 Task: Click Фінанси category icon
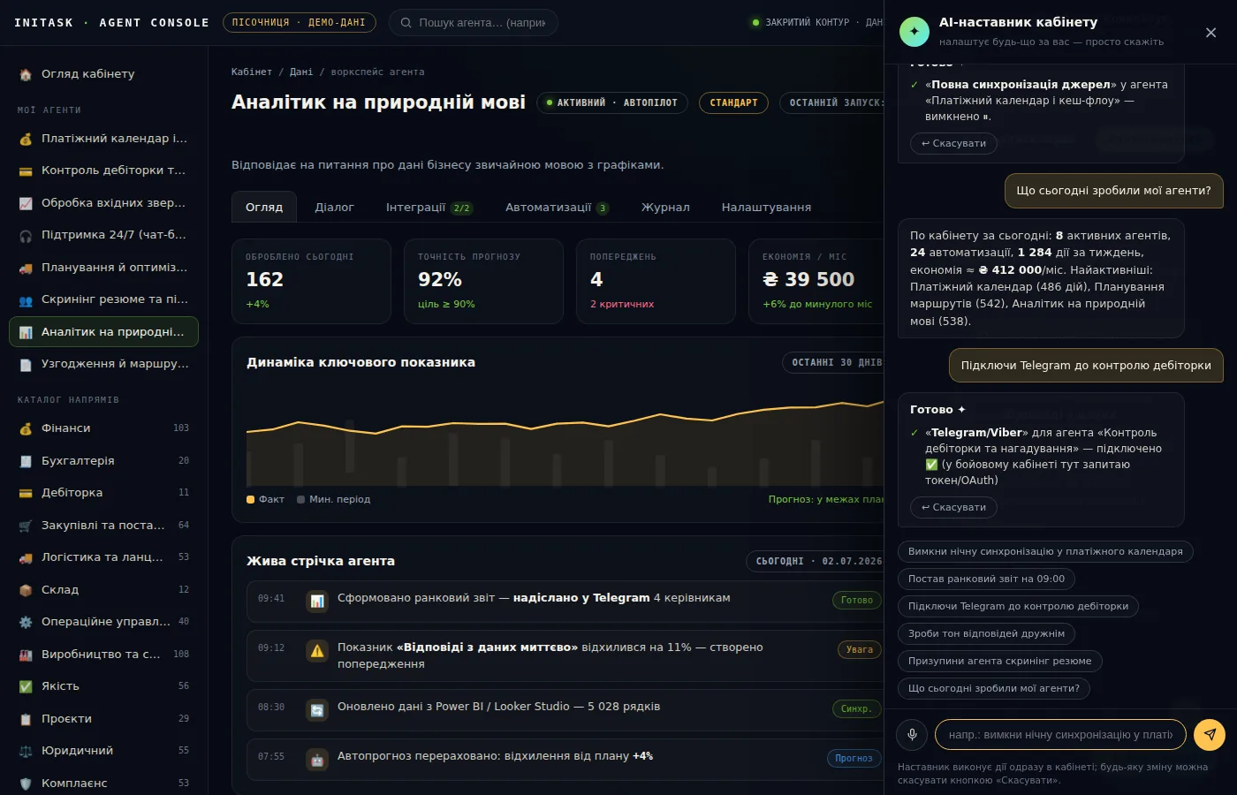[x=26, y=428]
